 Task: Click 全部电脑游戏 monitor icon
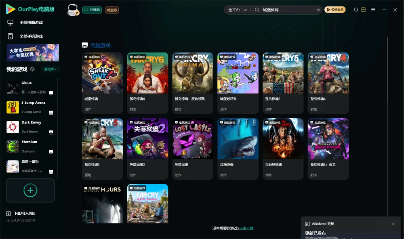click(x=11, y=23)
